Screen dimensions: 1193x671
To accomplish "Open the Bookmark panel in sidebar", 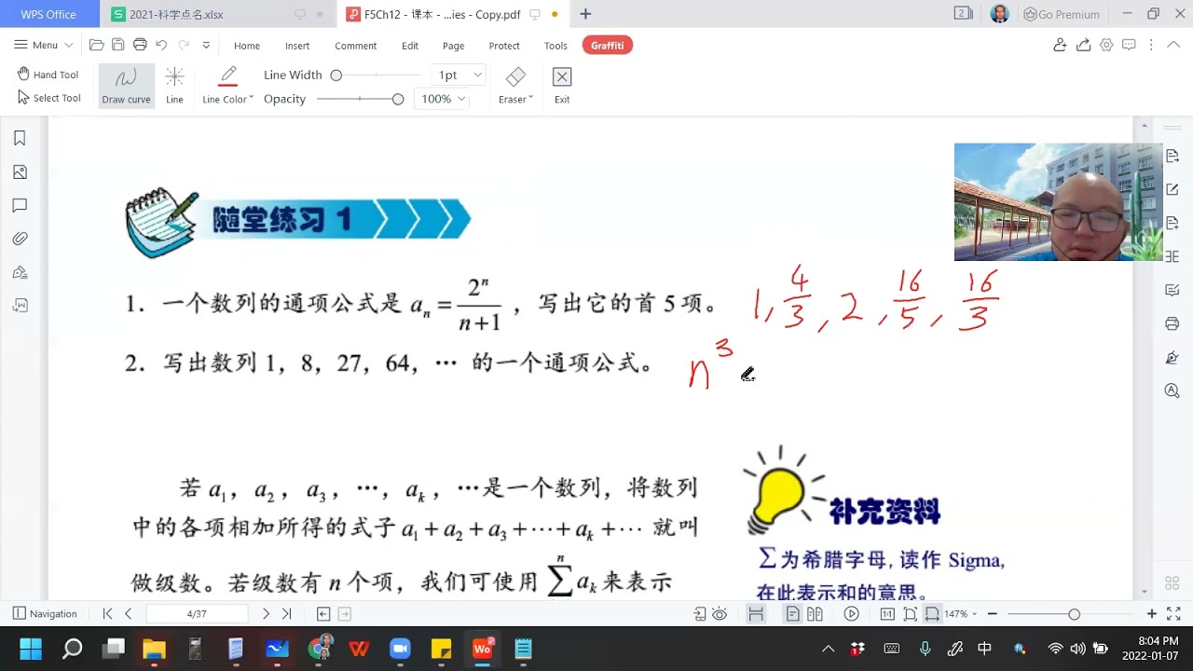I will click(x=20, y=138).
